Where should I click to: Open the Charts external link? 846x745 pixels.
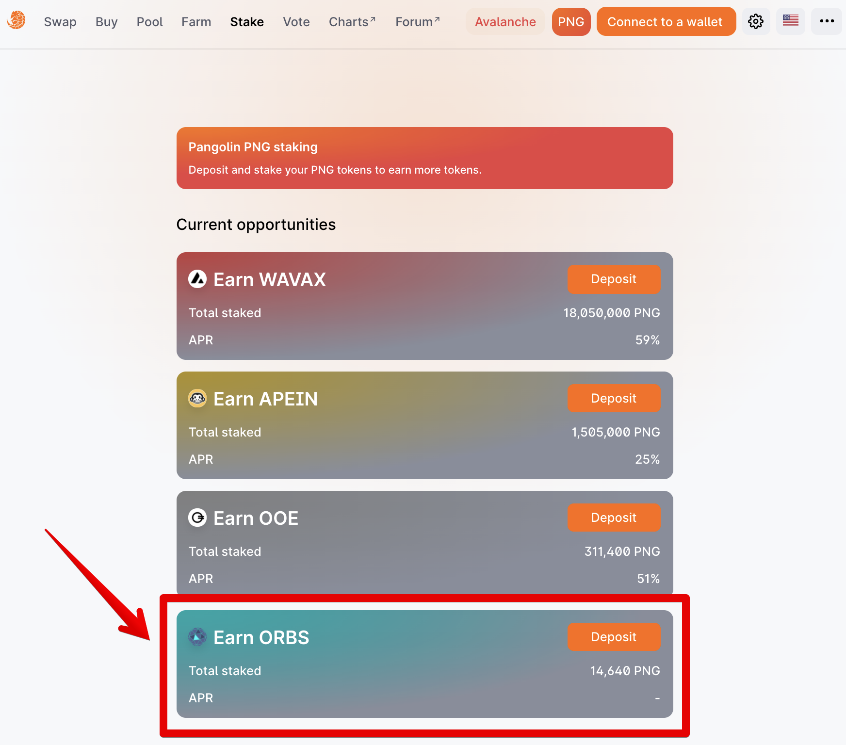(x=352, y=22)
